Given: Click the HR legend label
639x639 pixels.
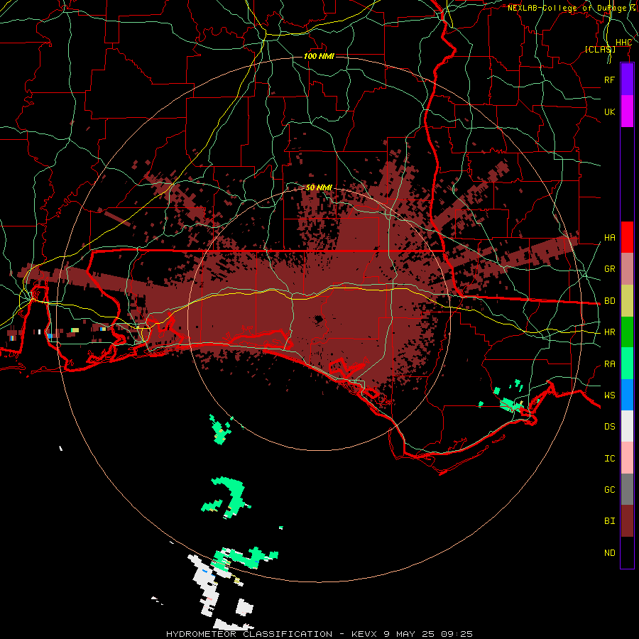Looking at the screenshot, I should tap(609, 332).
